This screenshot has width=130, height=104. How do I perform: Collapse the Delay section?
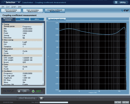tap(3, 64)
